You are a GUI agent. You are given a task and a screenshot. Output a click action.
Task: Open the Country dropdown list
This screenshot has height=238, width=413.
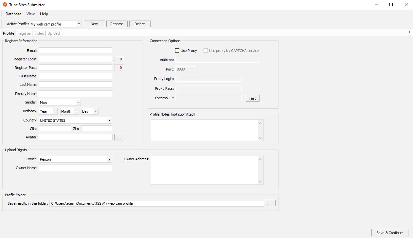[109, 120]
